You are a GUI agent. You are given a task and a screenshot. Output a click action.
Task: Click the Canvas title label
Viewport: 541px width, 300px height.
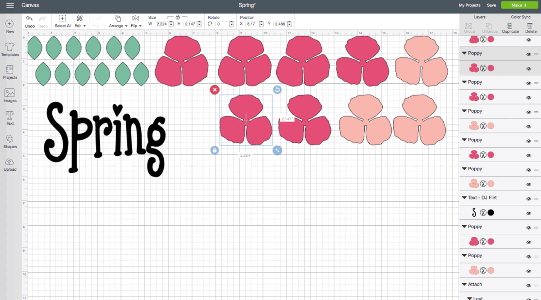[x=30, y=5]
